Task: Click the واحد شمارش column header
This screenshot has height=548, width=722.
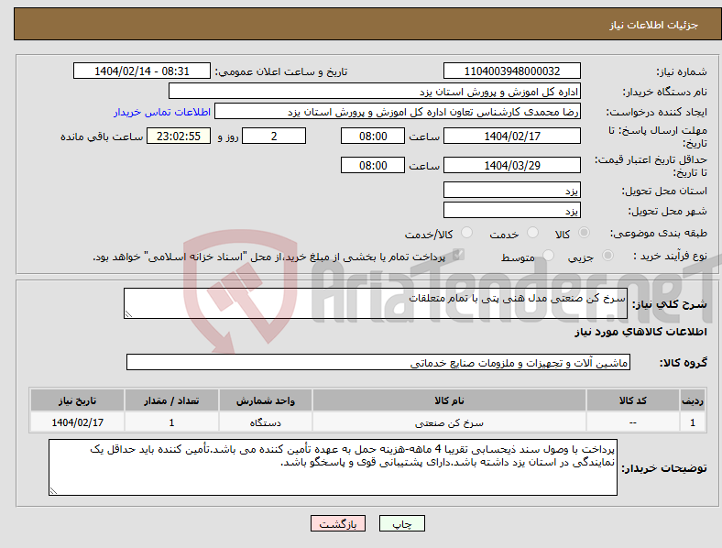Action: [266, 400]
